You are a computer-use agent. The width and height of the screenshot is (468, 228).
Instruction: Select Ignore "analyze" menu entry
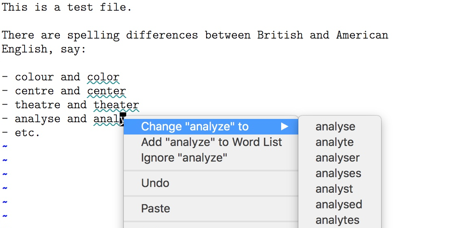click(184, 158)
